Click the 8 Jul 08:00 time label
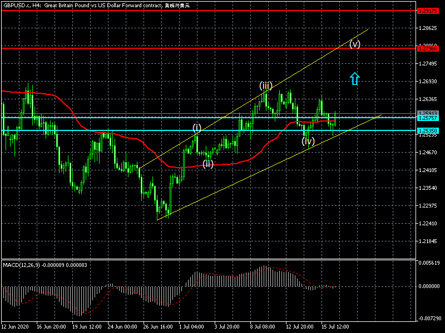 pos(264,327)
